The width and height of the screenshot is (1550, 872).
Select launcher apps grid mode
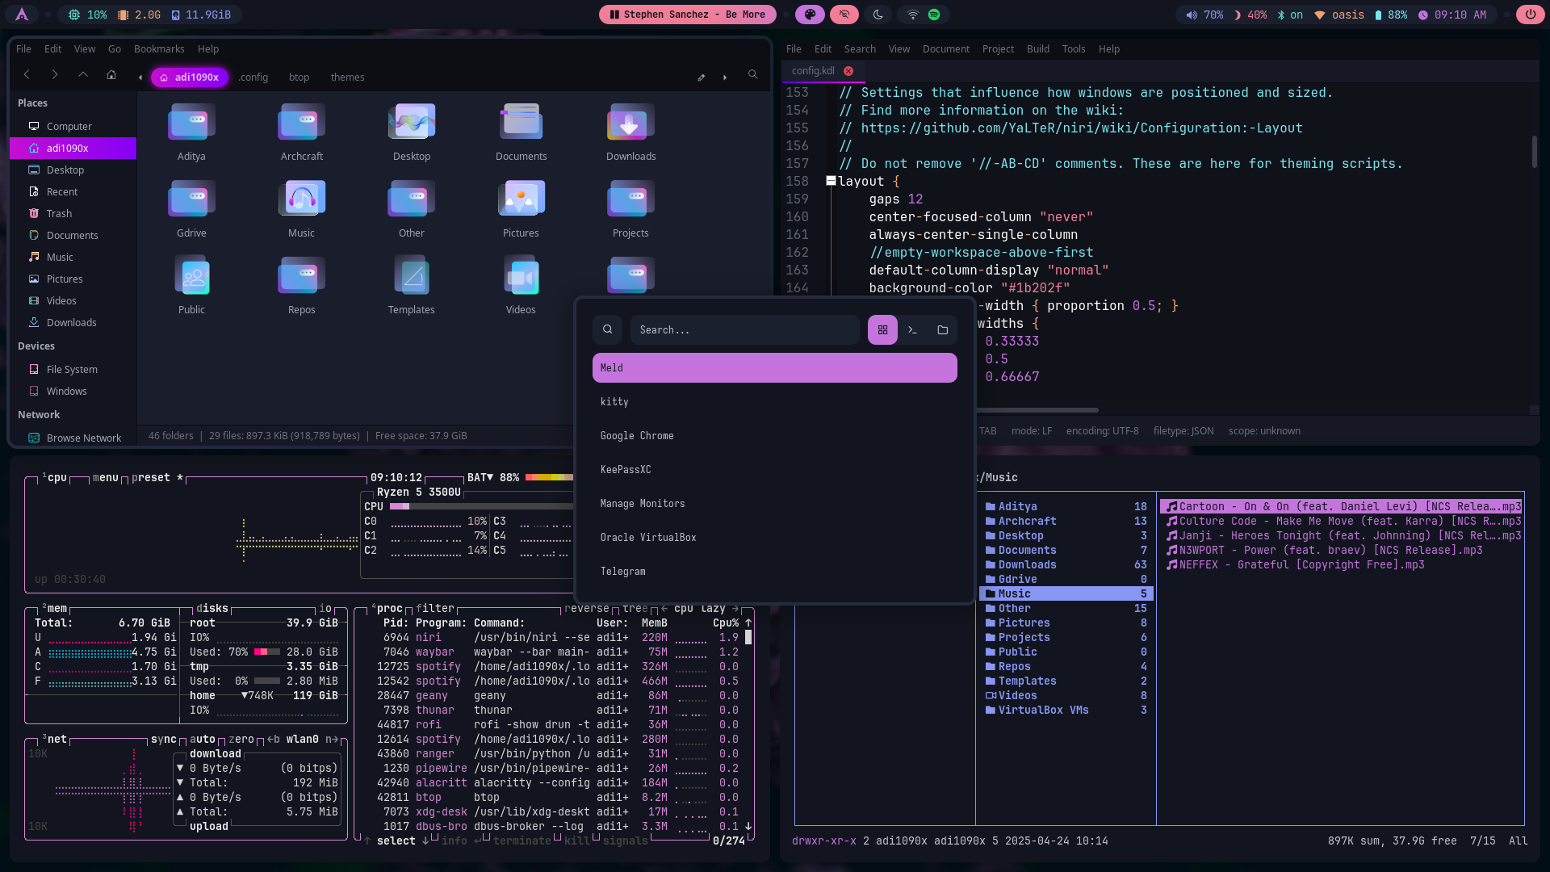pyautogui.click(x=882, y=330)
